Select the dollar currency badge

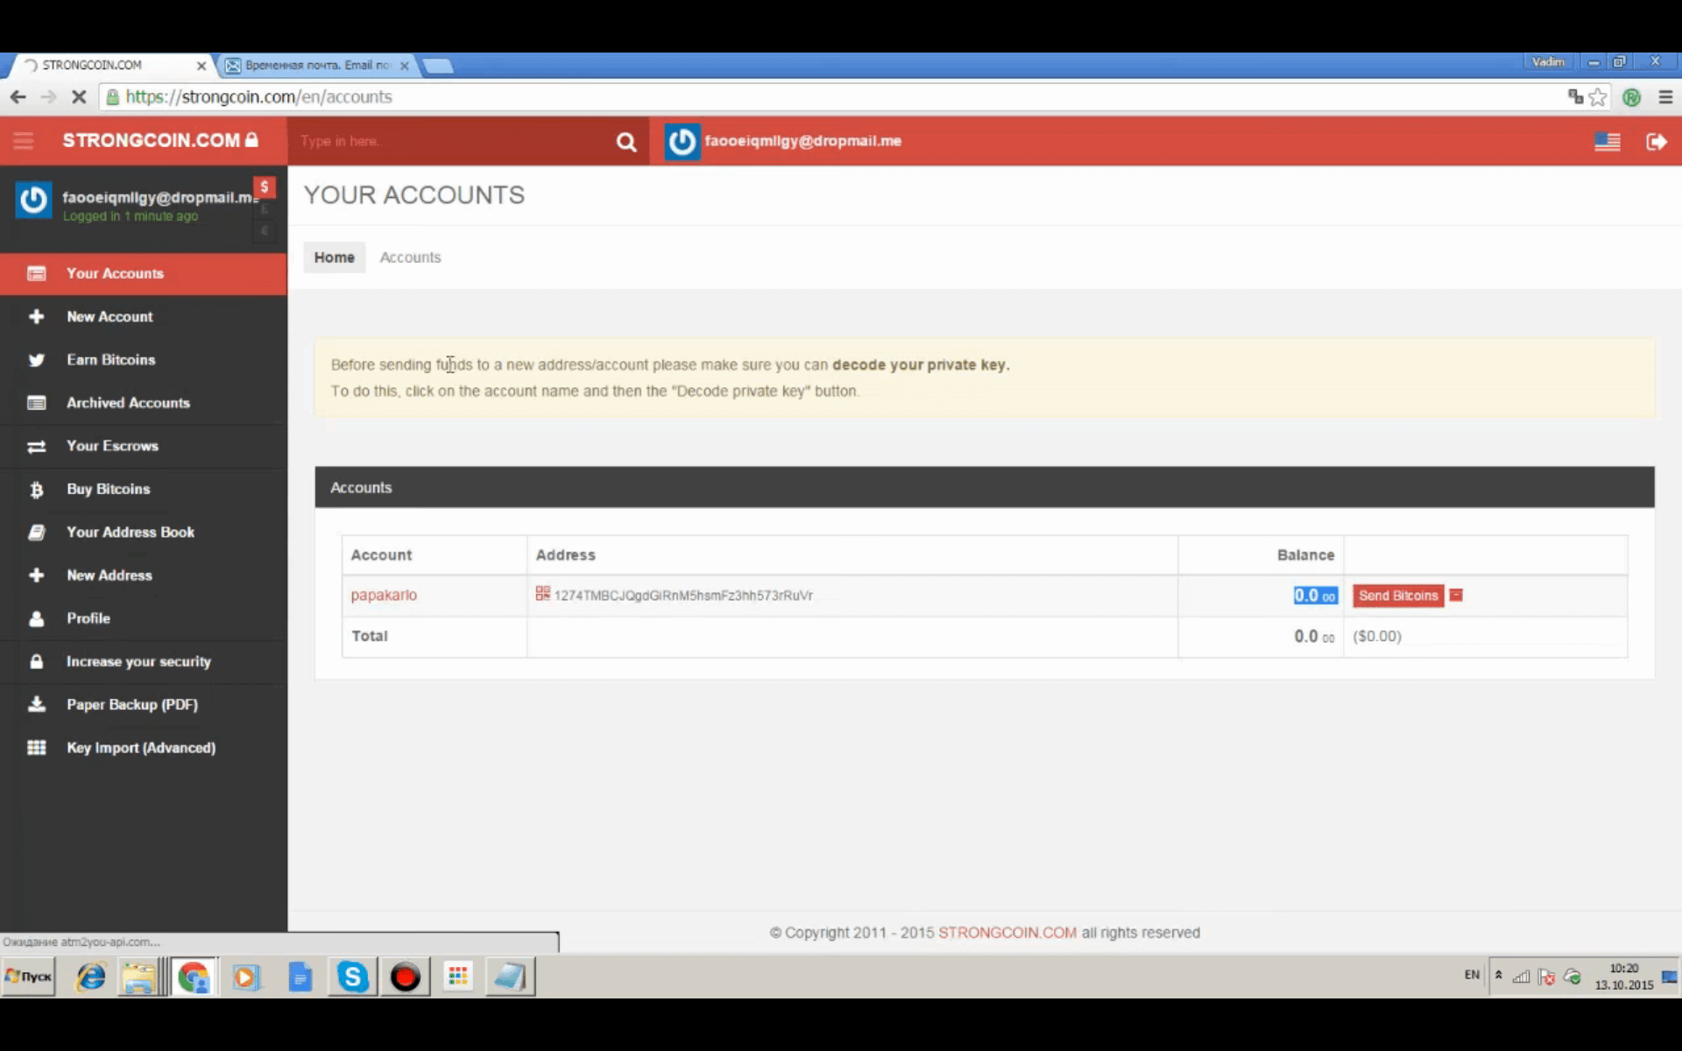264,187
